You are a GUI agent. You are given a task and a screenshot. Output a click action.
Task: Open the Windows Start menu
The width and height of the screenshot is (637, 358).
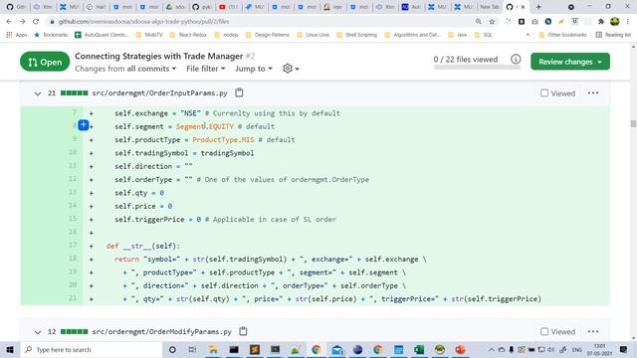click(10, 349)
